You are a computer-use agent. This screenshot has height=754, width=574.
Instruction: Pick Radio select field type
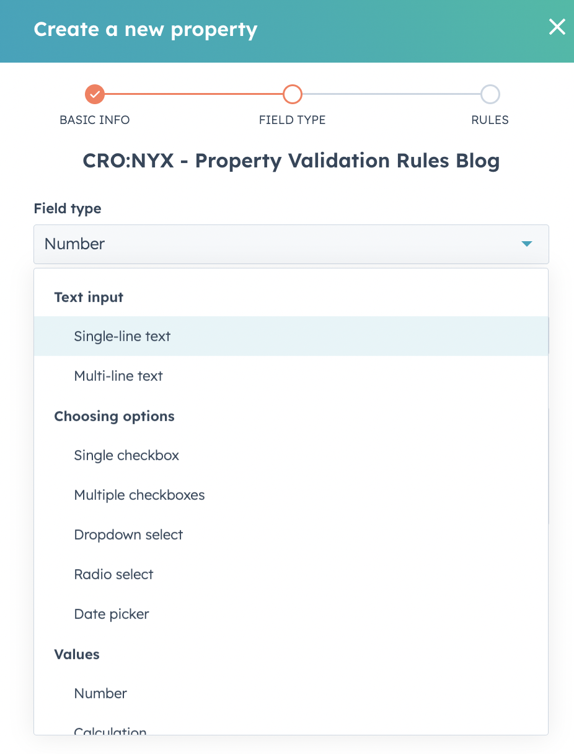(113, 574)
